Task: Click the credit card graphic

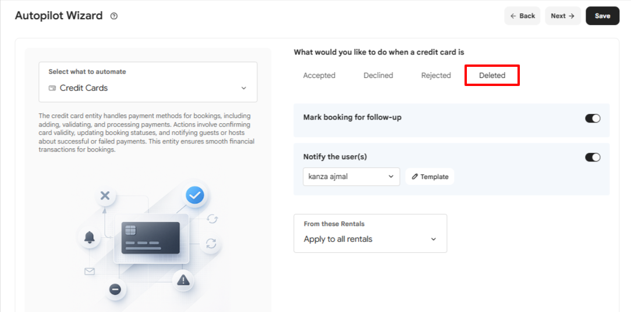Action: click(151, 238)
